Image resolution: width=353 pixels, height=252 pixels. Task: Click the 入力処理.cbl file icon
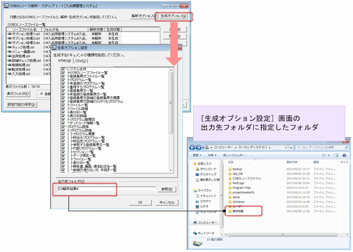[9, 74]
